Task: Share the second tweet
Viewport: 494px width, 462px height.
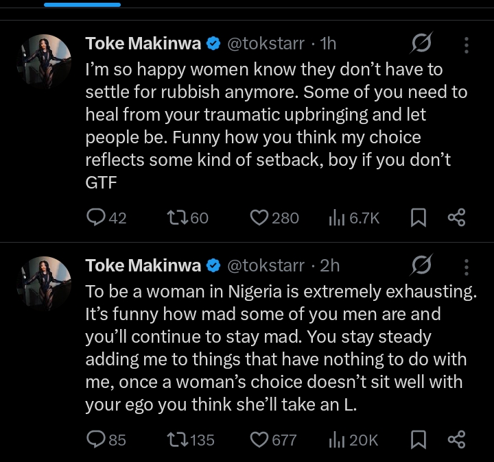Action: click(456, 439)
